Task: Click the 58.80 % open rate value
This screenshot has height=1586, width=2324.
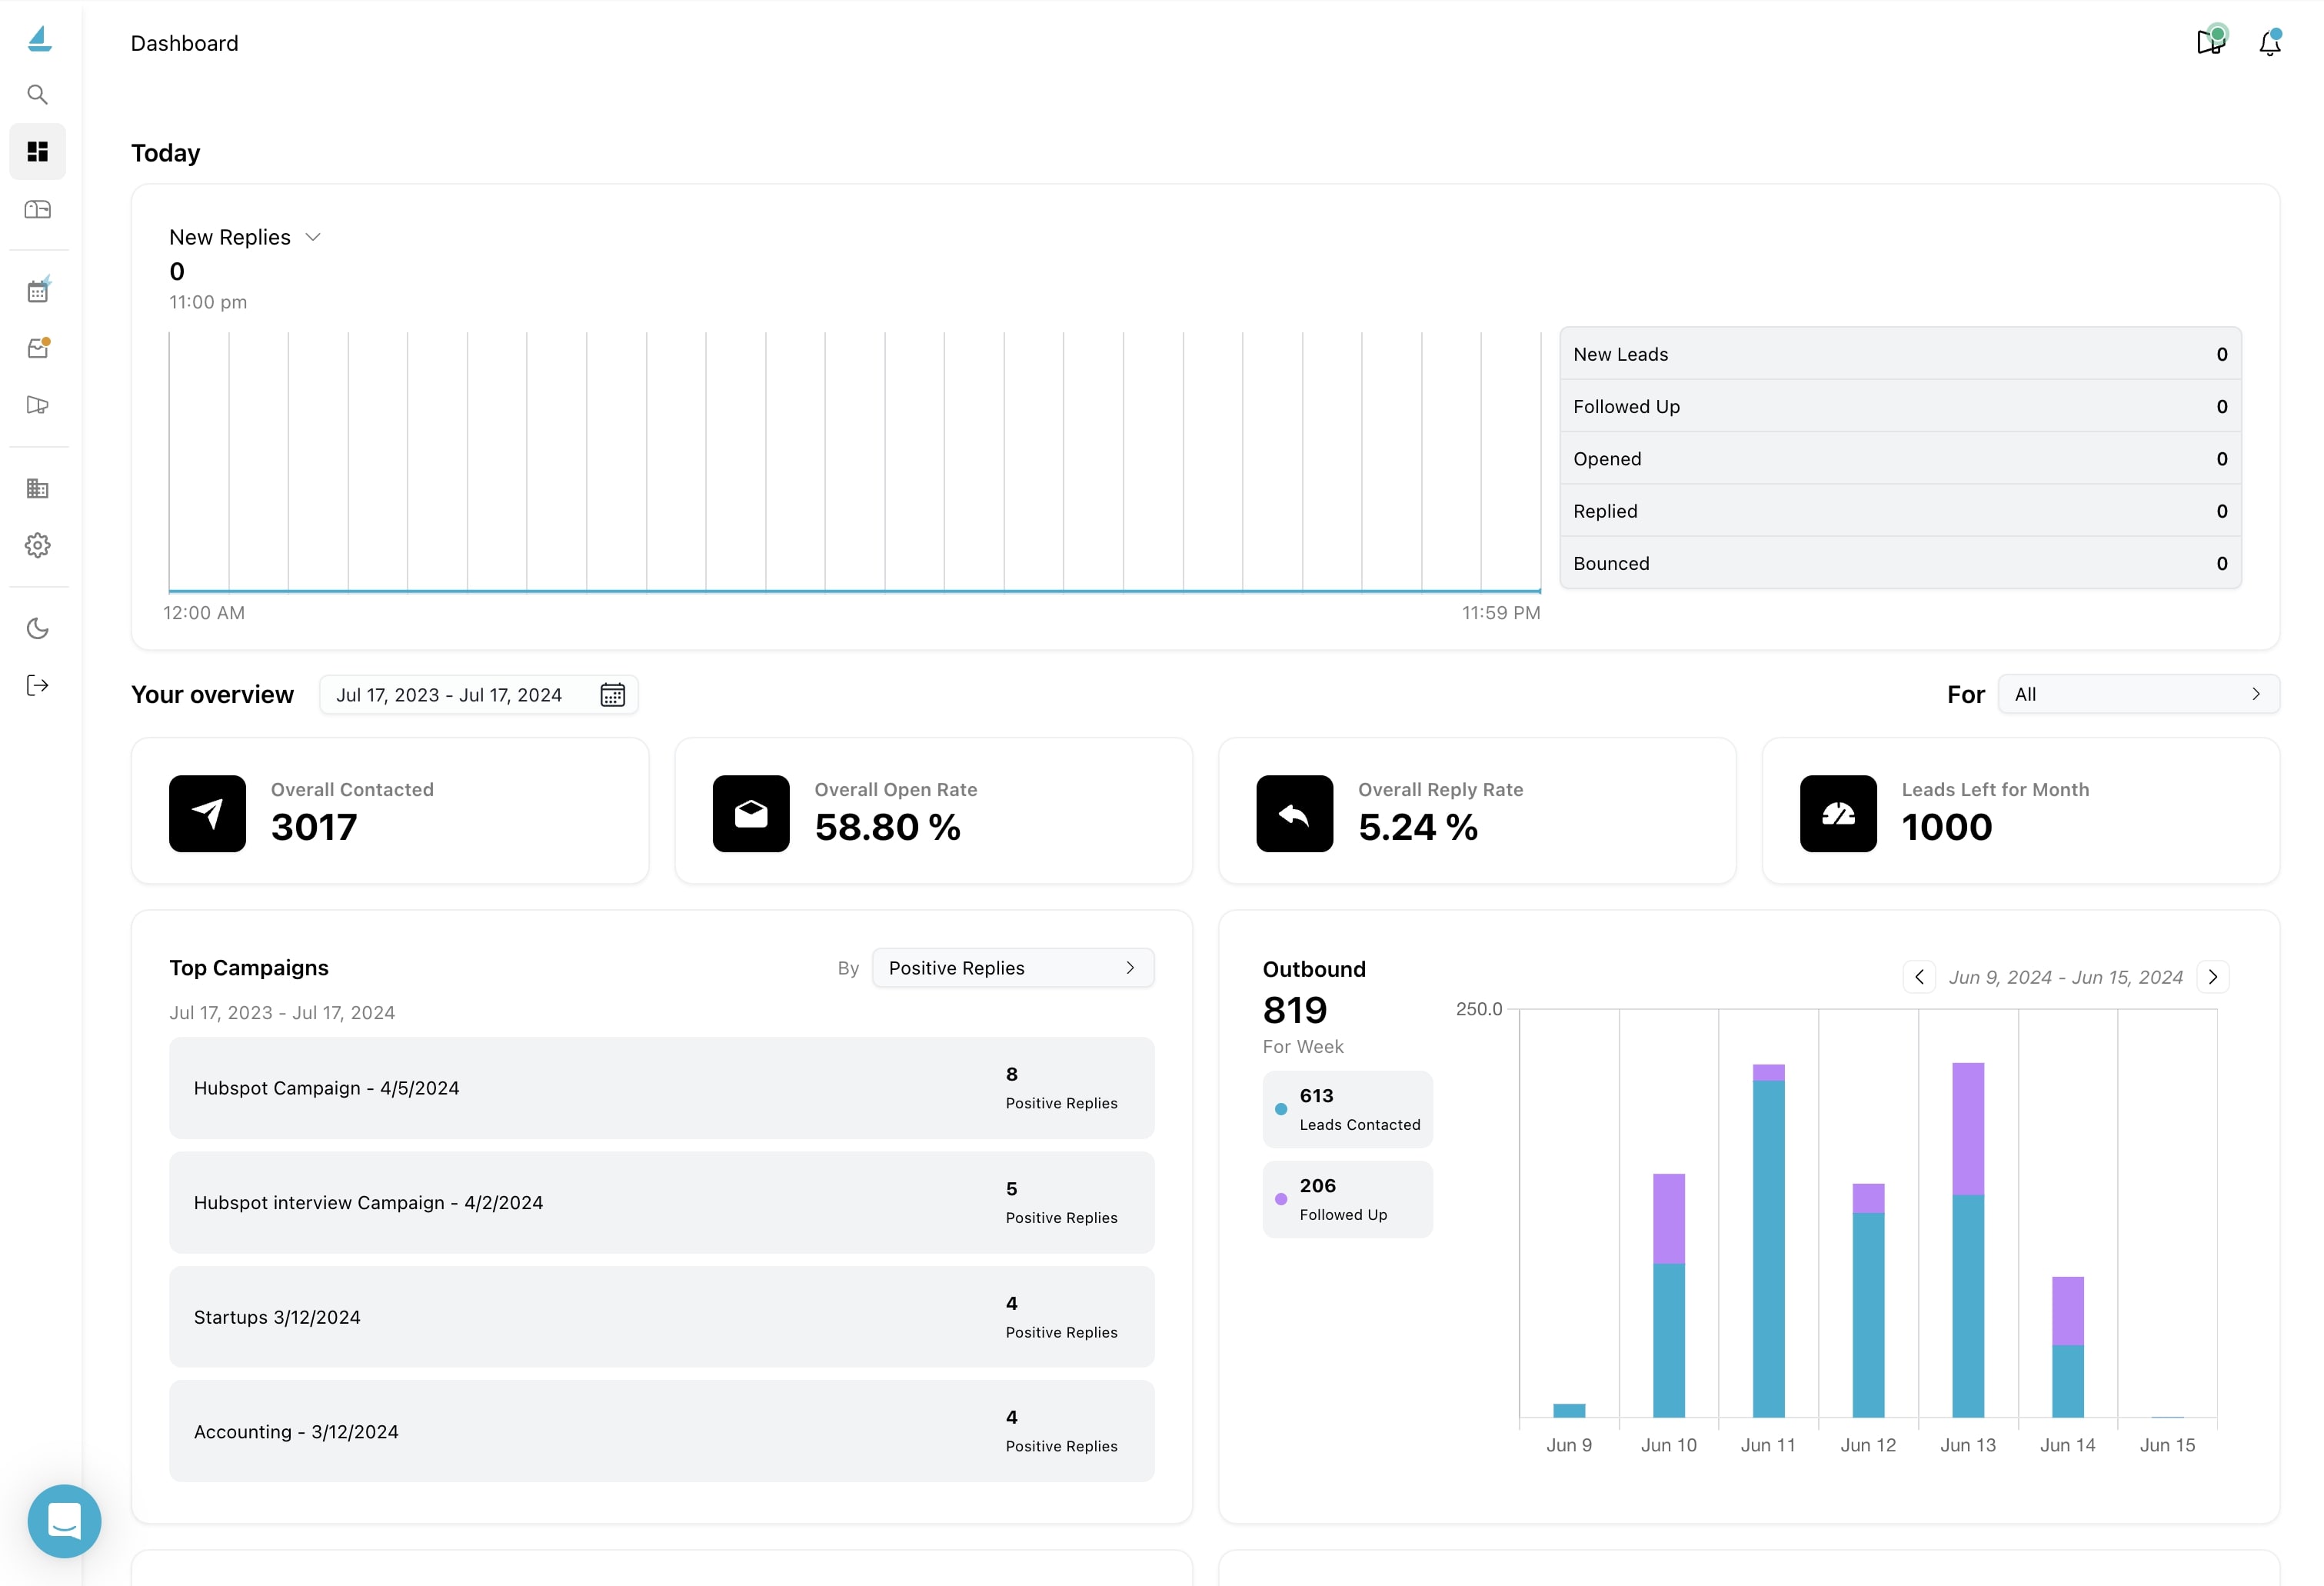Action: [888, 828]
